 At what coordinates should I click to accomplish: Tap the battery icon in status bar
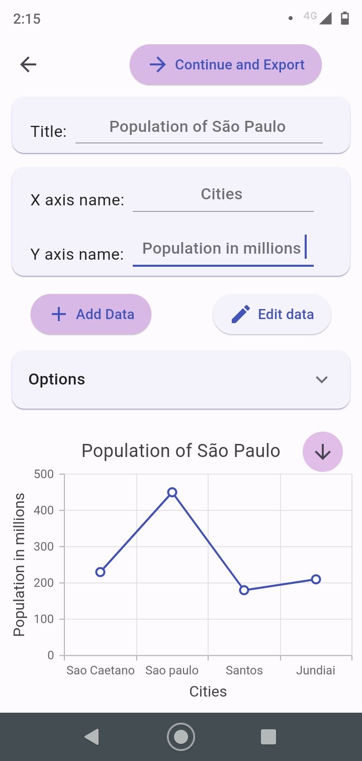pyautogui.click(x=344, y=19)
